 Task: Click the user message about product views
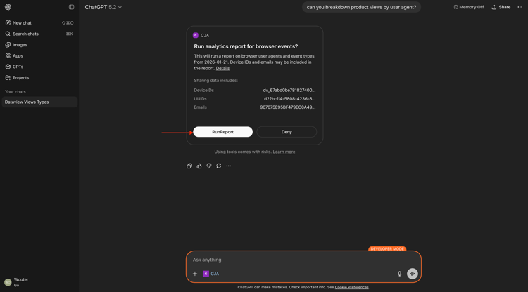click(361, 7)
